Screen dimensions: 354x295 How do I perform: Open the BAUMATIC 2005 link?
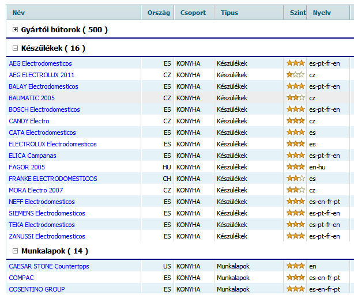pyautogui.click(x=32, y=98)
